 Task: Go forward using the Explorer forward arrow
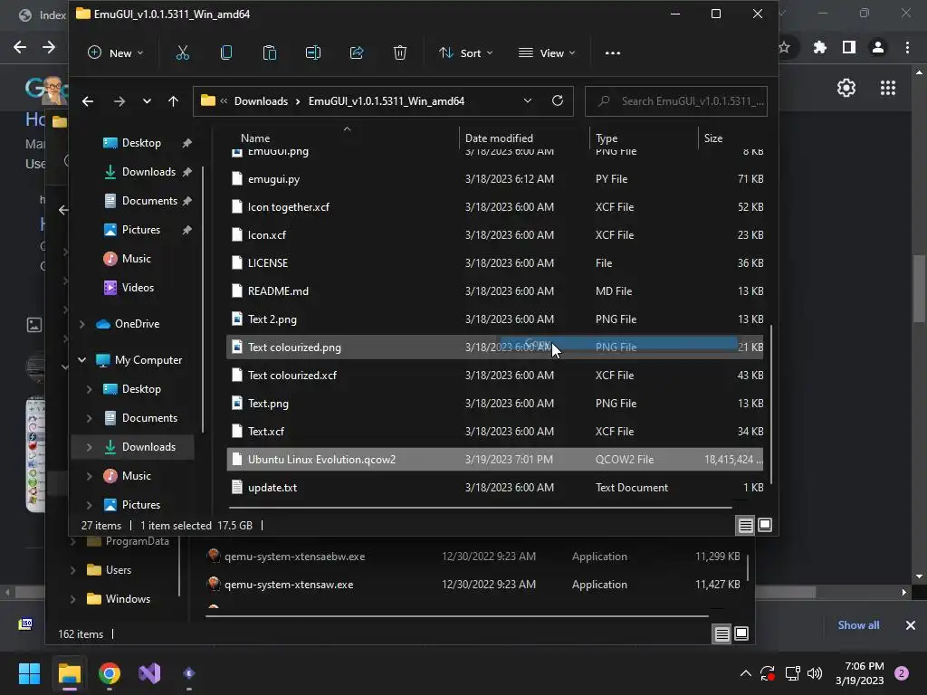click(119, 101)
